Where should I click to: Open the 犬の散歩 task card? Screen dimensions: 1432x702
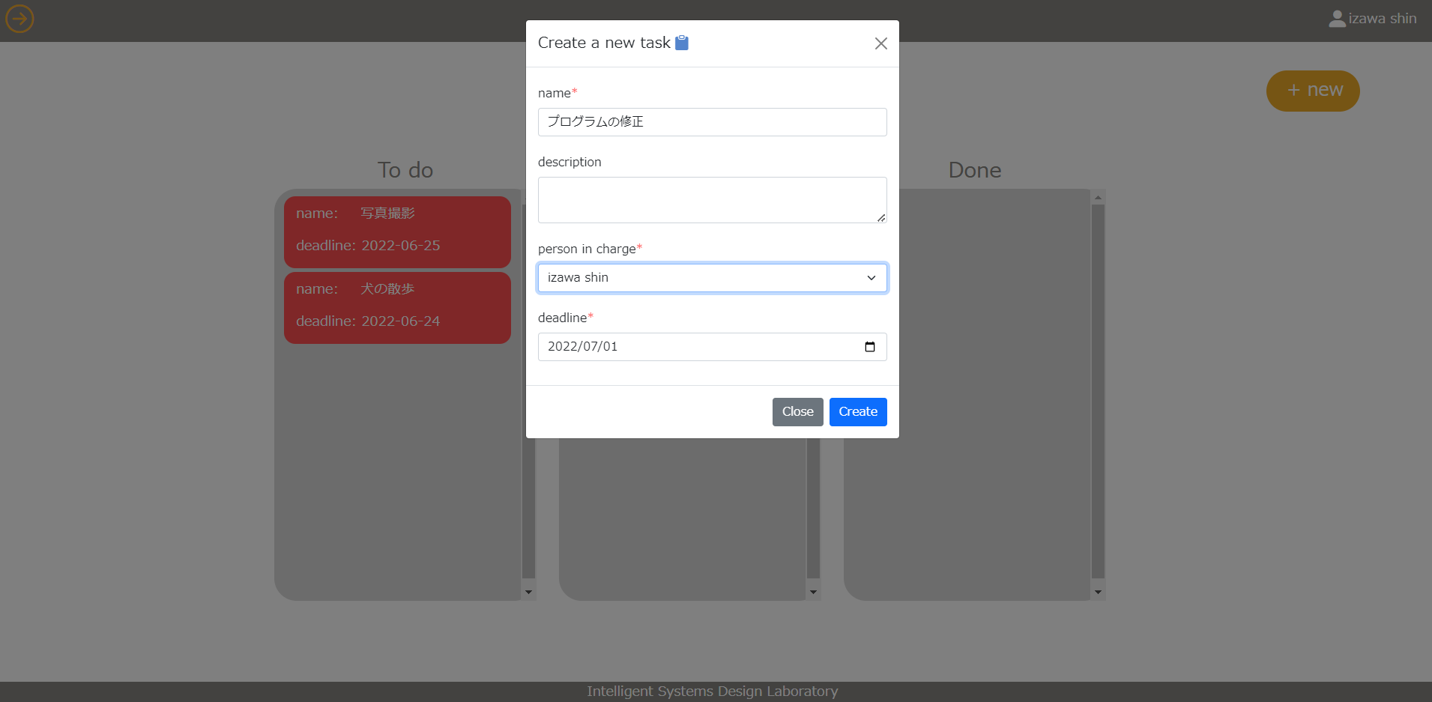coord(397,308)
